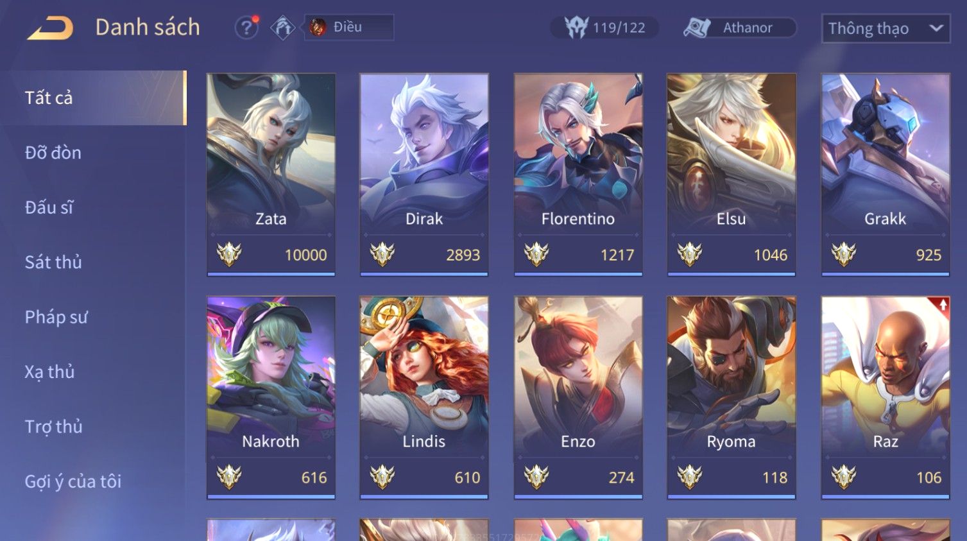Viewport: 967px width, 541px height.
Task: Click the Athanor map ticket icon
Action: coord(697,28)
